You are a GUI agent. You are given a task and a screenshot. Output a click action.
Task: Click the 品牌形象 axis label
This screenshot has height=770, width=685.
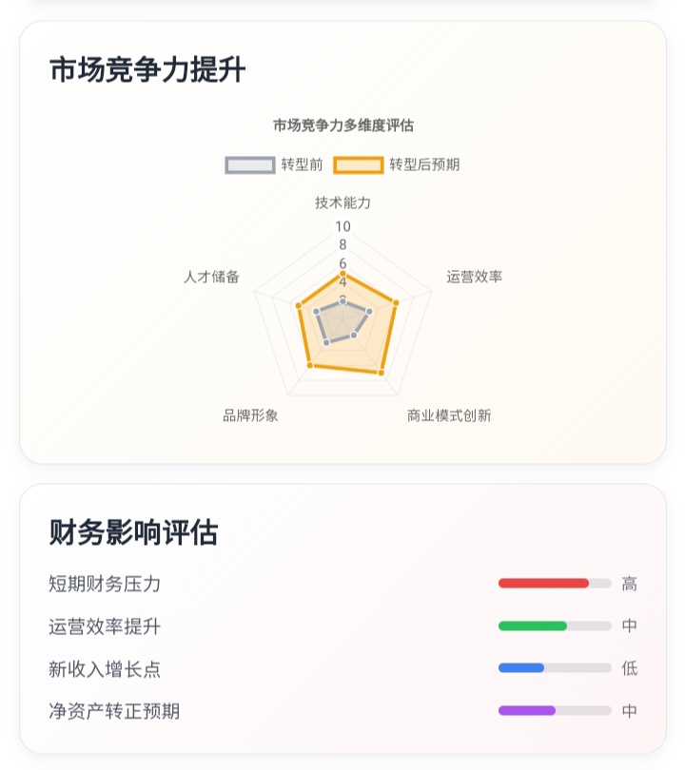[x=251, y=415]
